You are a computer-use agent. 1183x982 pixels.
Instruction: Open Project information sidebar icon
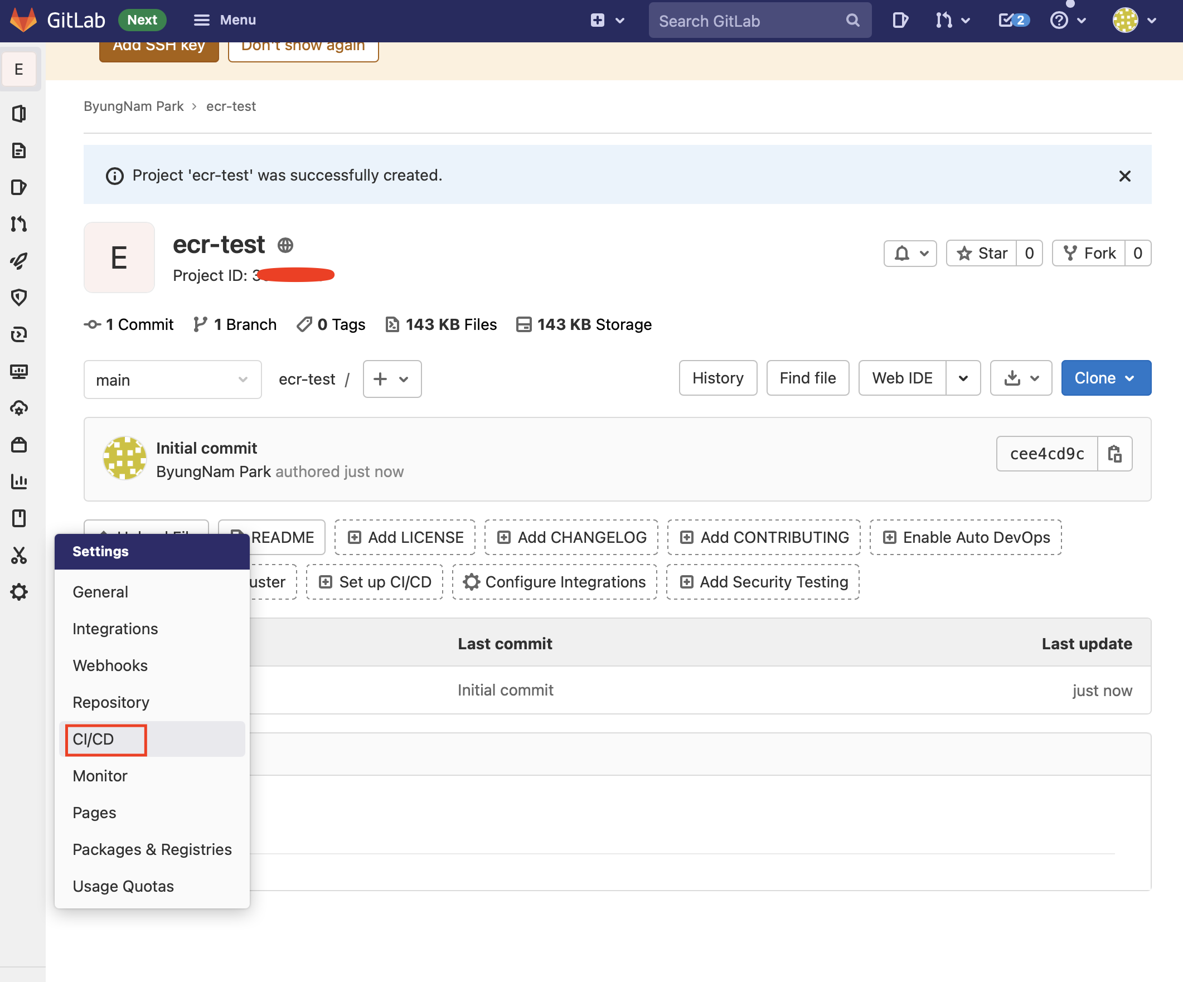(x=19, y=114)
